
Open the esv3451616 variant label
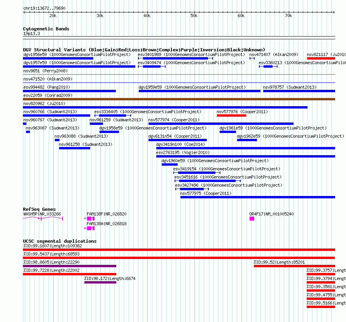(x=228, y=177)
